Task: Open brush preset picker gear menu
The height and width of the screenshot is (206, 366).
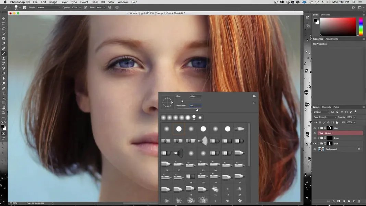Action: (x=254, y=96)
